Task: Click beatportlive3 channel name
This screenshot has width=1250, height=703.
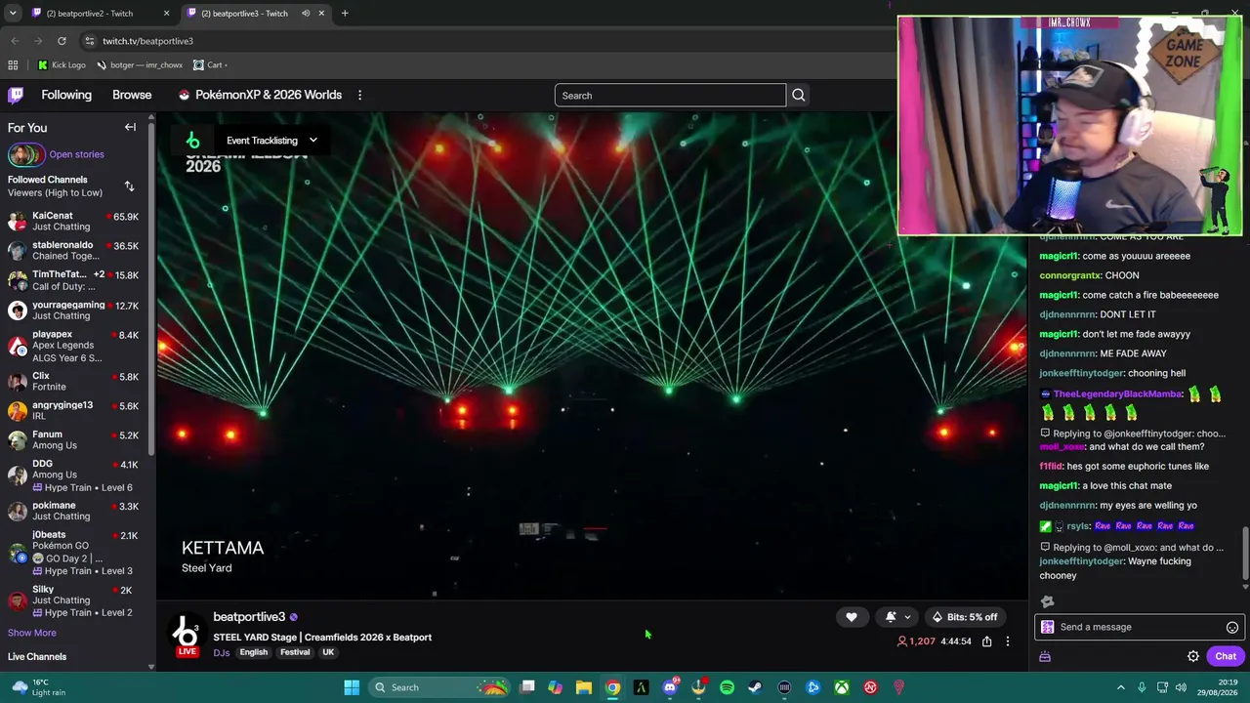Action: point(249,617)
